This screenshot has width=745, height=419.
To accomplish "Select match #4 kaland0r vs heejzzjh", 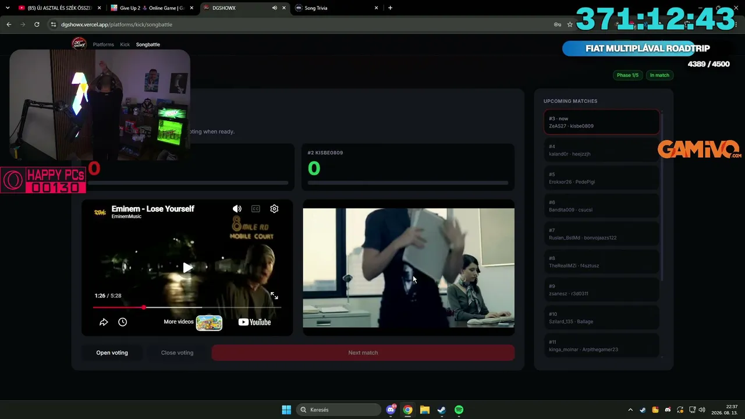I will click(602, 150).
